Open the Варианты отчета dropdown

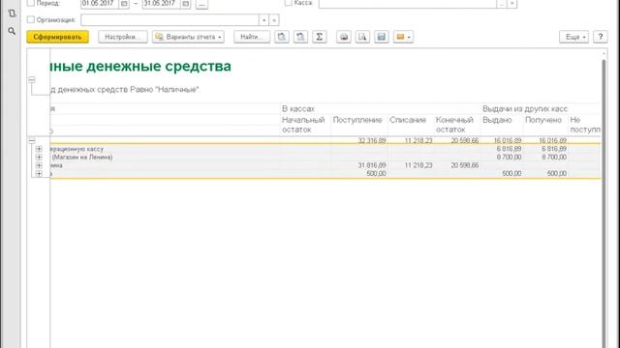tap(188, 37)
